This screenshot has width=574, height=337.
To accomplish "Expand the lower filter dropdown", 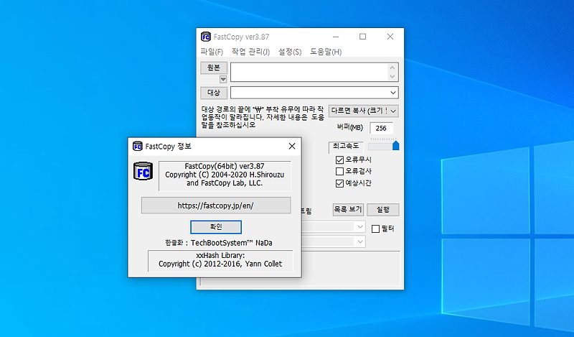I will (x=360, y=241).
